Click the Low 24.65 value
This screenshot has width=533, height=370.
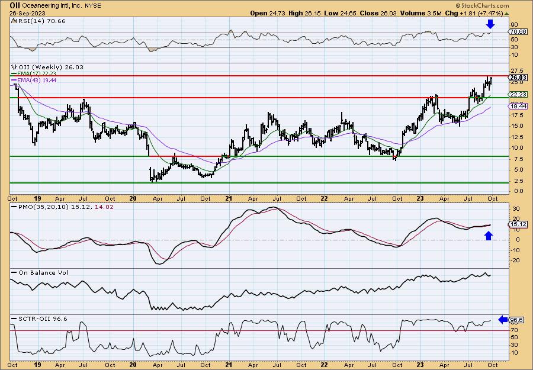pyautogui.click(x=339, y=13)
